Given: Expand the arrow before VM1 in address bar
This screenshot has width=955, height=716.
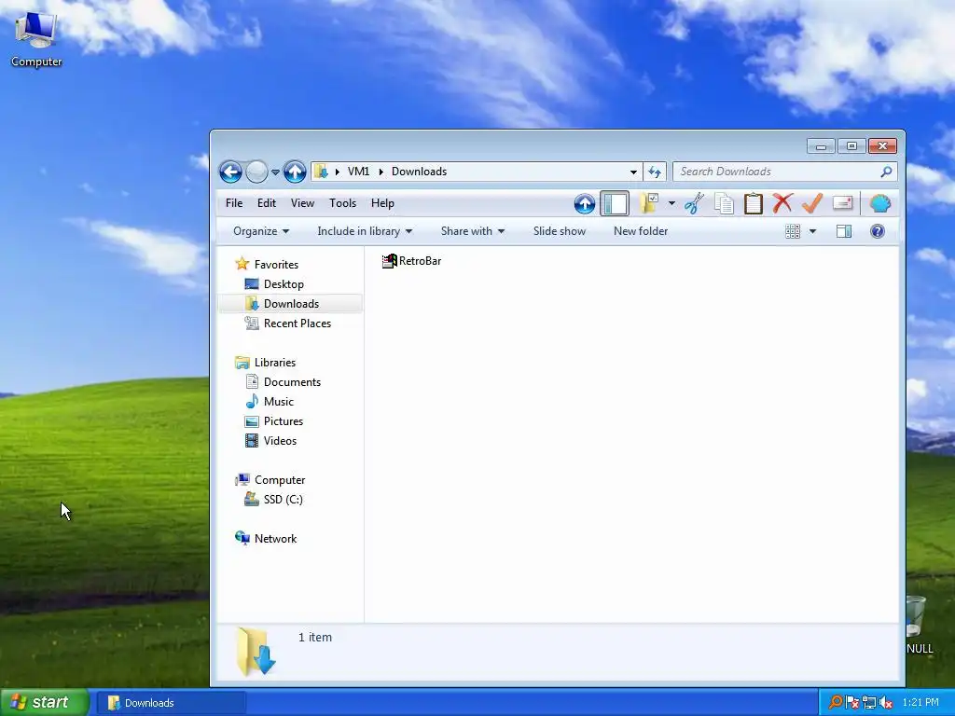Looking at the screenshot, I should click(x=338, y=172).
